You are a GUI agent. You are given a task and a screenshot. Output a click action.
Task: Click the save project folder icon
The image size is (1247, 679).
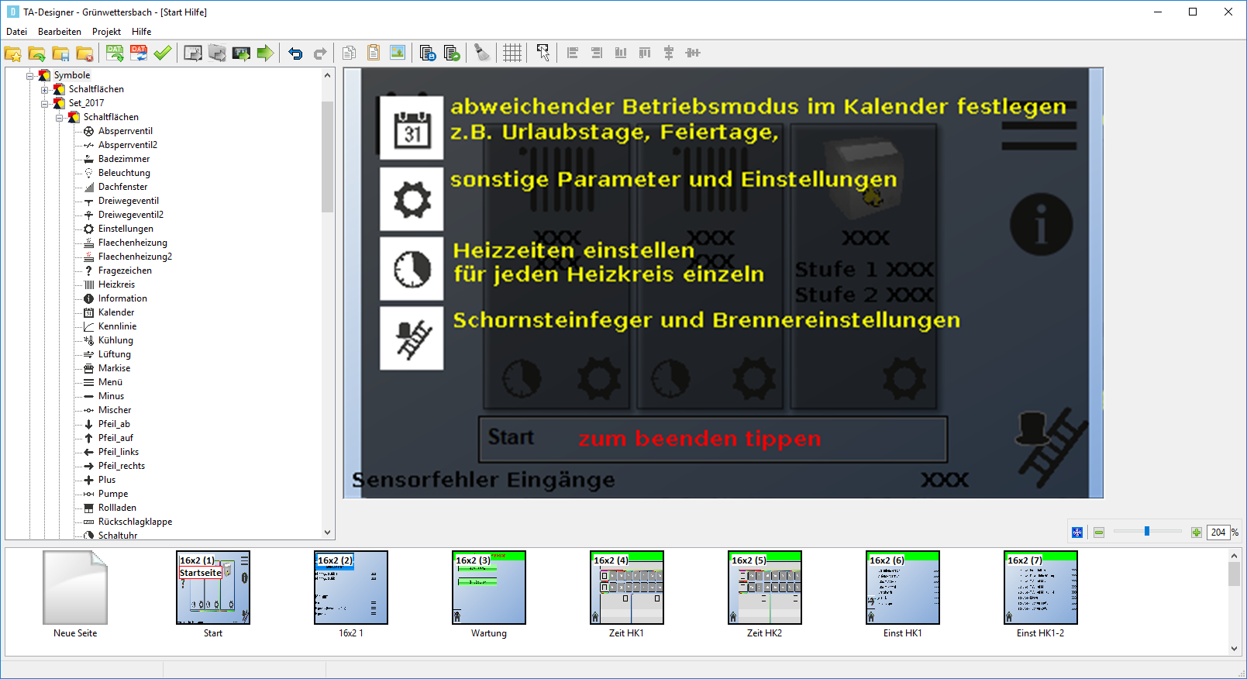click(61, 53)
